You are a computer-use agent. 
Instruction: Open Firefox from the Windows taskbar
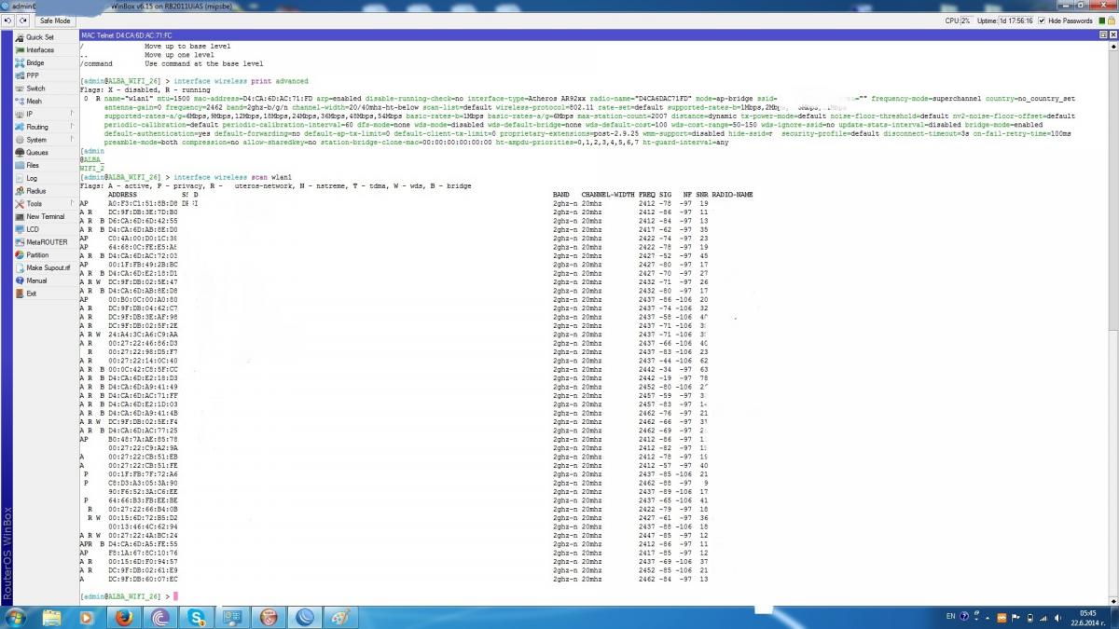[x=124, y=617]
